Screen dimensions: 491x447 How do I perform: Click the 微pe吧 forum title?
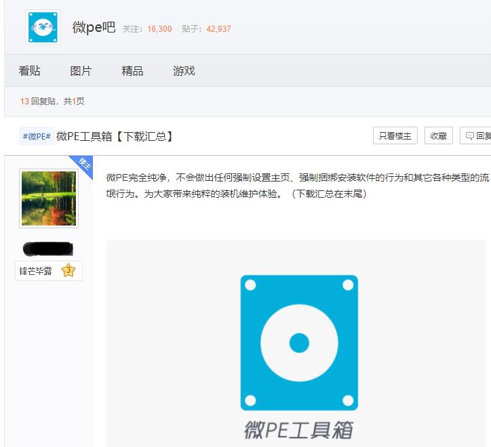tap(94, 28)
